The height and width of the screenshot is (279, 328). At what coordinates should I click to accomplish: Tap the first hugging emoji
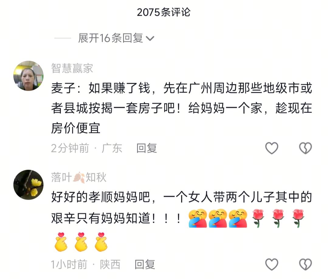(x=198, y=218)
